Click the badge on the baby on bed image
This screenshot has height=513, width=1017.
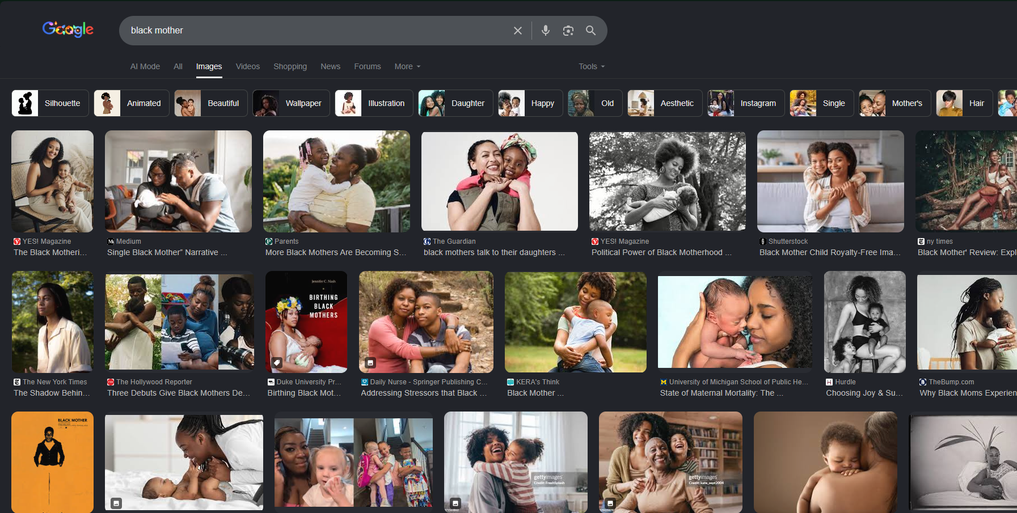(116, 503)
